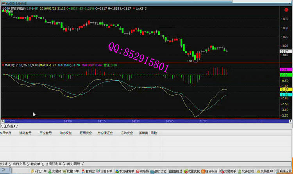This screenshot has width=293, height=174.
Task: Select the 工作区1 workspace tab
Action: (x=9, y=126)
